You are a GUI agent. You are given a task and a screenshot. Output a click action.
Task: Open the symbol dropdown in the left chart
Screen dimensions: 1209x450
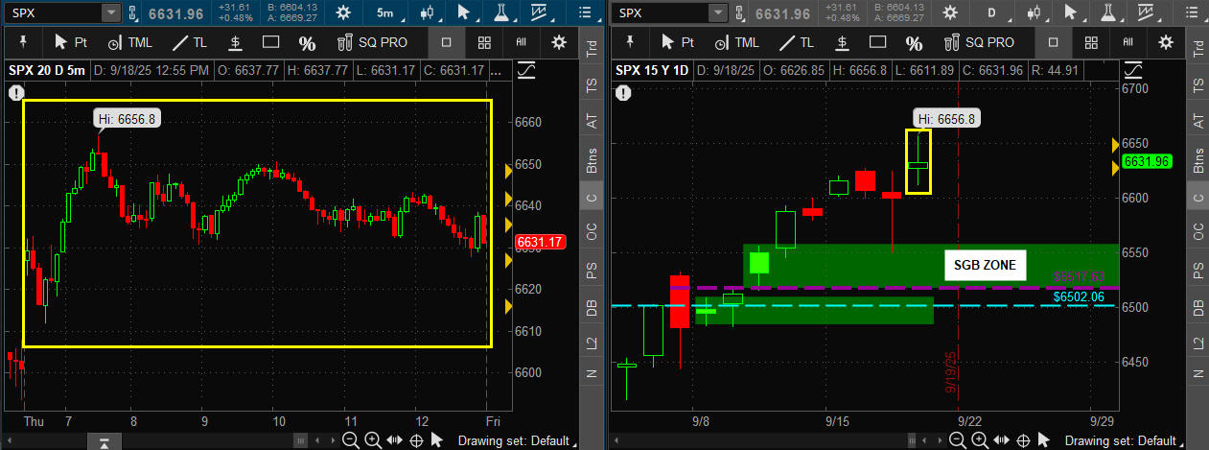(x=111, y=13)
